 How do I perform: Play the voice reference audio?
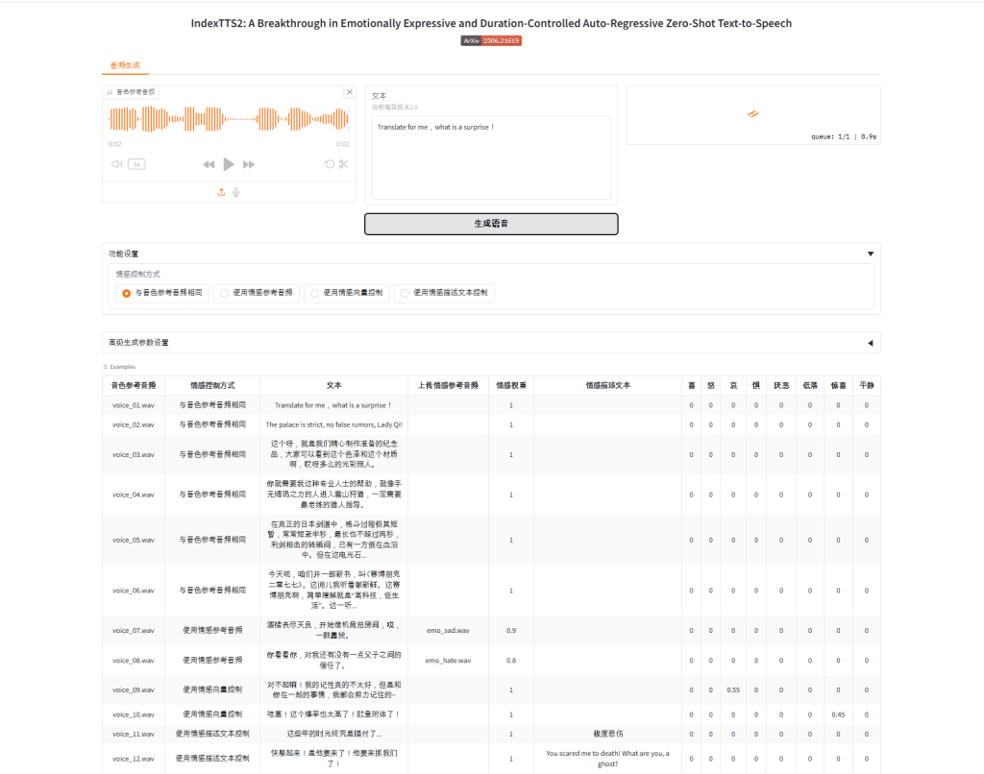(x=229, y=164)
